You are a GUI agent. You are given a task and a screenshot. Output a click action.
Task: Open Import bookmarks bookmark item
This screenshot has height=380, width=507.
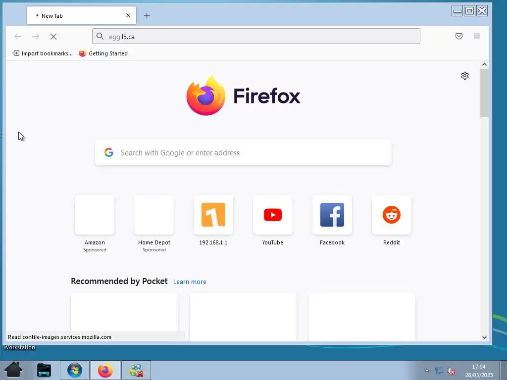[43, 53]
